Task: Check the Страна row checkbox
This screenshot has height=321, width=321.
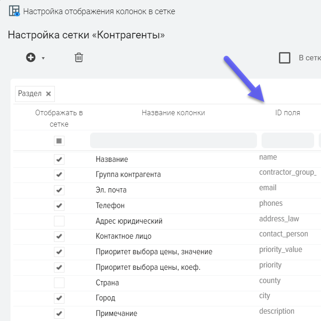Action: click(x=59, y=283)
